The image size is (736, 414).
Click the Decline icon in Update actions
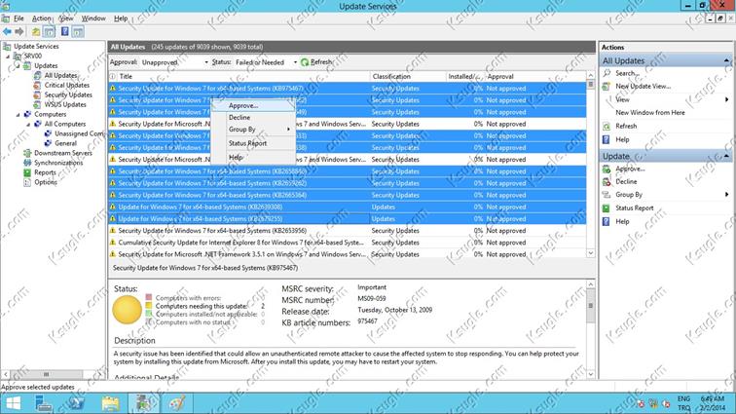coord(607,181)
